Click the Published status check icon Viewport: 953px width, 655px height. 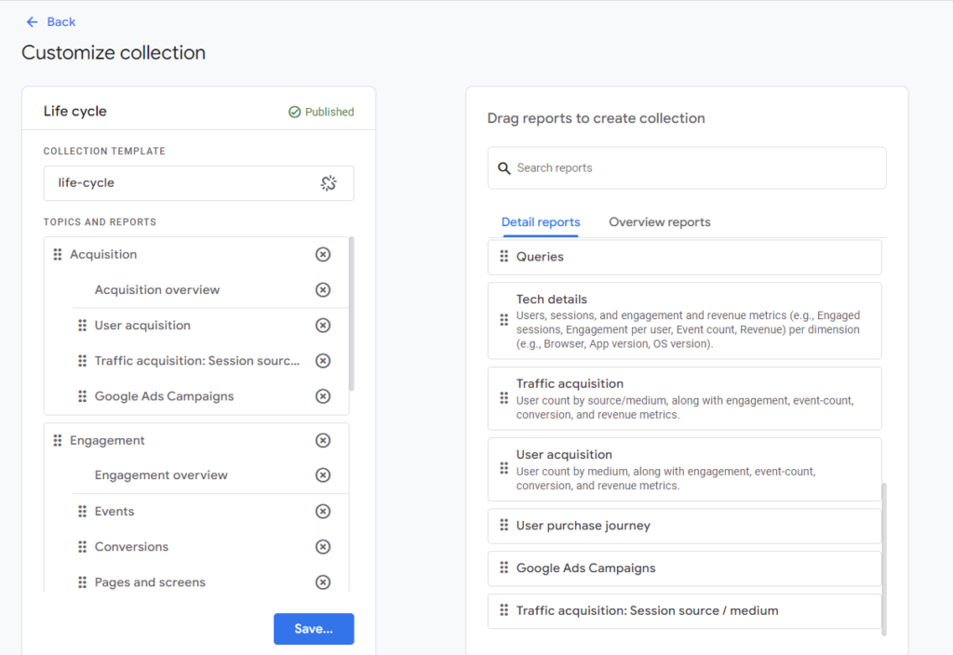point(294,112)
